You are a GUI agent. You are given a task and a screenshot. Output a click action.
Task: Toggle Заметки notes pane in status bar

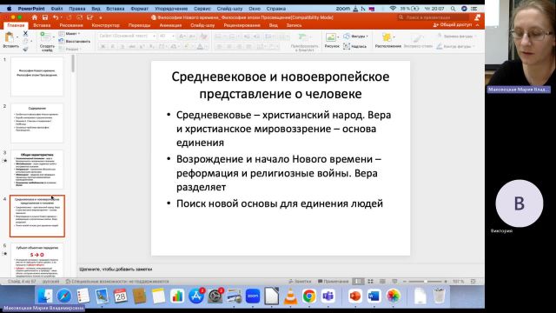300,282
